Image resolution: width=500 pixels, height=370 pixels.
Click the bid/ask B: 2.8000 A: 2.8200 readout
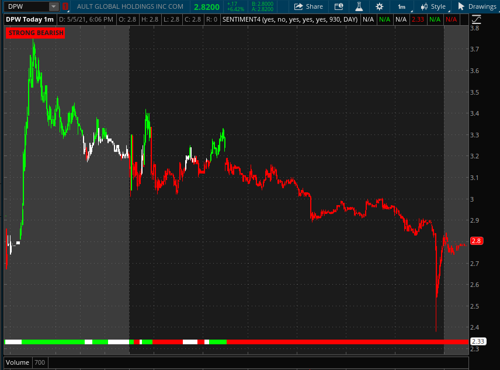pyautogui.click(x=262, y=6)
